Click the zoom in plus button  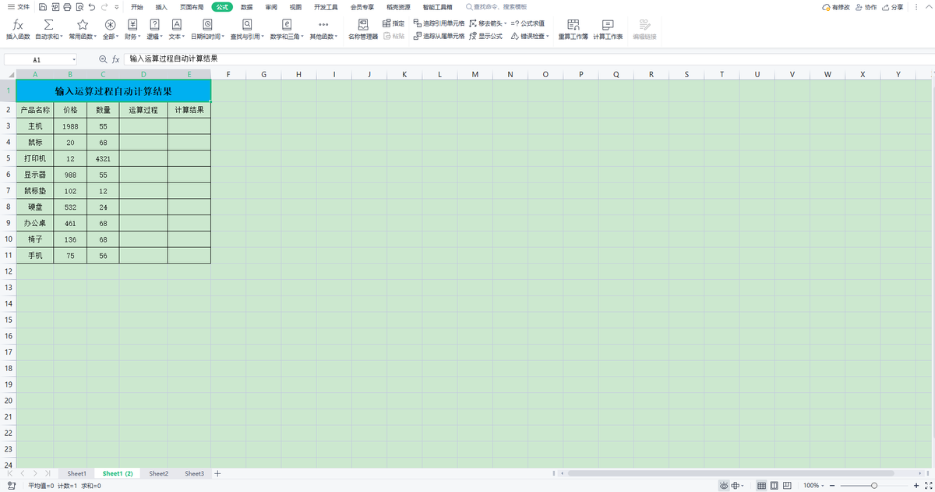coord(916,485)
